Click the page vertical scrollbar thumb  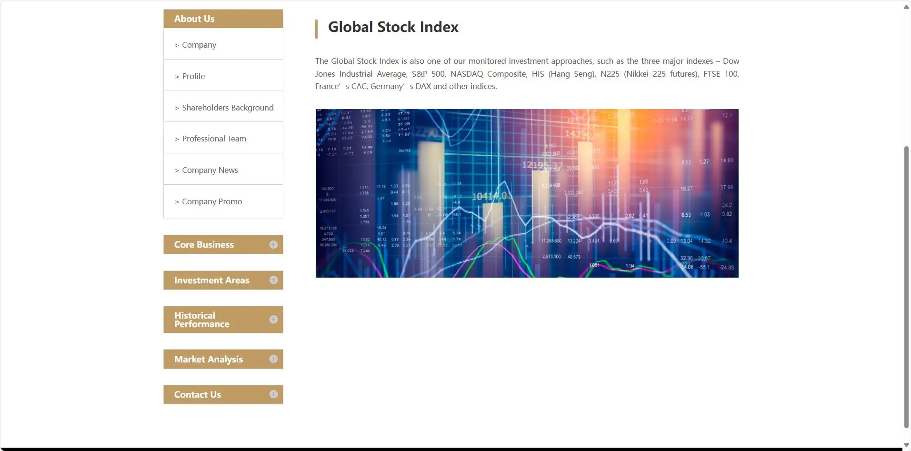click(906, 287)
